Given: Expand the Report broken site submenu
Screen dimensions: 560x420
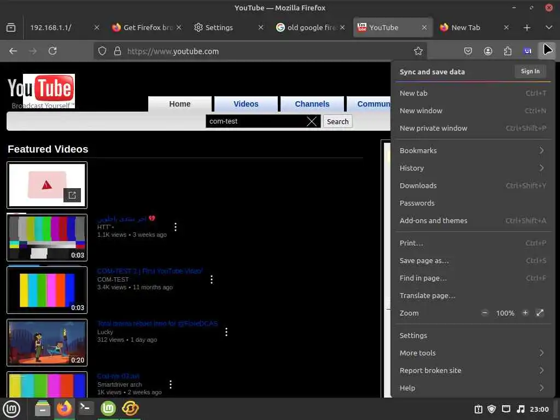Looking at the screenshot, I should [473, 370].
